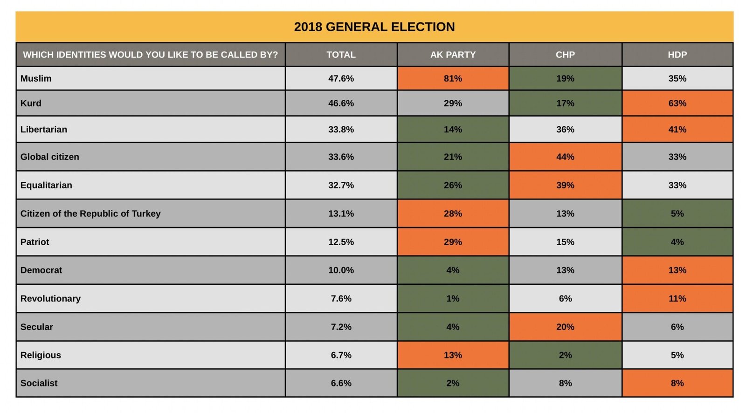Click the 2018 General Election title banner
The height and width of the screenshot is (413, 746).
pos(374,27)
